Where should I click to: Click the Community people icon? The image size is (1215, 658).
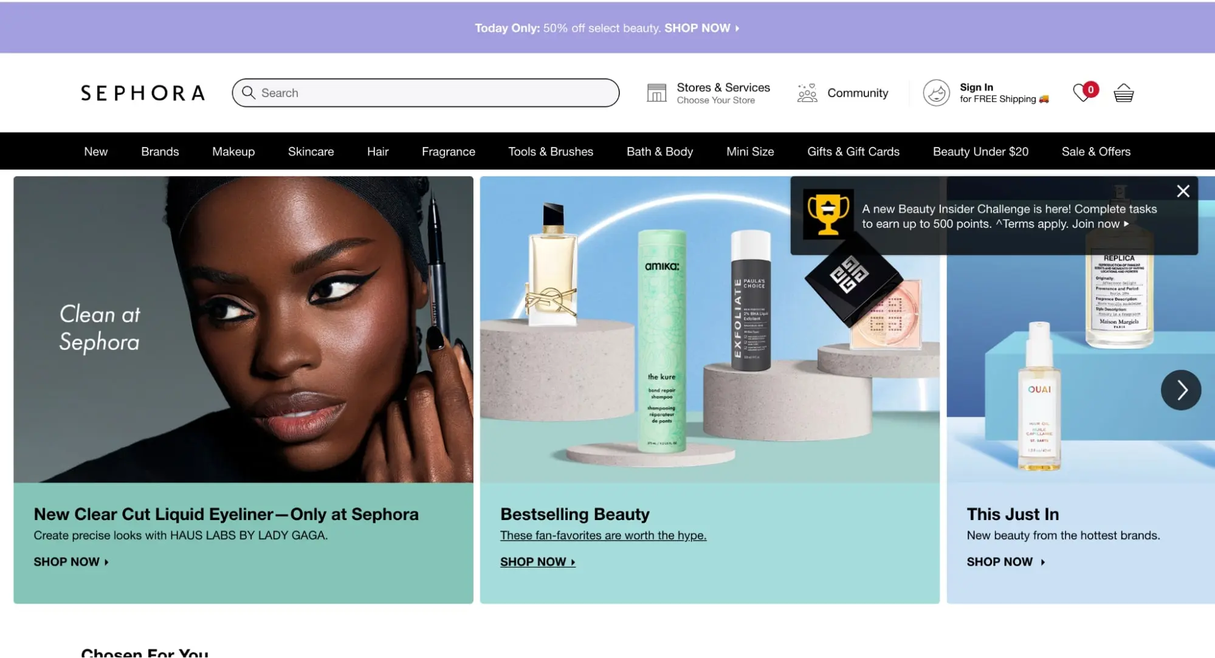[x=807, y=93]
